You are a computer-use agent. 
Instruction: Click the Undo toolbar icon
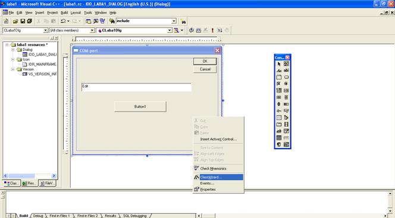(x=63, y=21)
